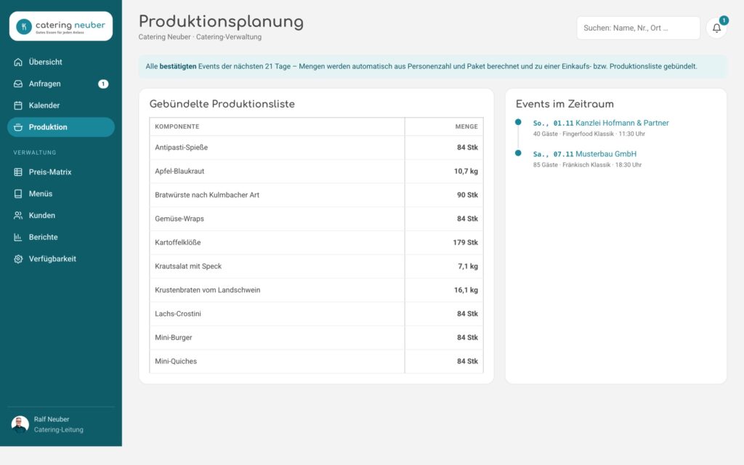Click the Verfügbarkeit gear icon

(x=18, y=259)
